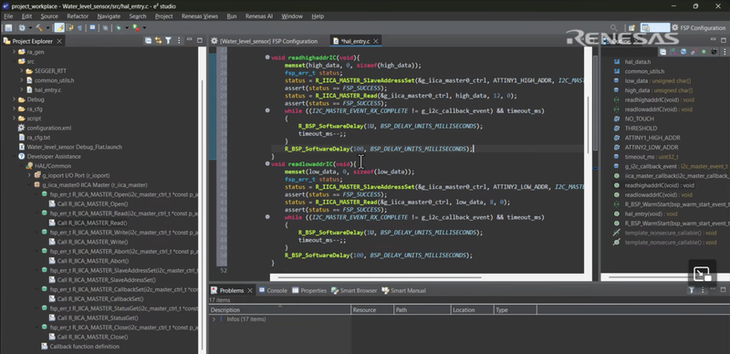Click the black star Outline toolbar icon

coord(714,52)
